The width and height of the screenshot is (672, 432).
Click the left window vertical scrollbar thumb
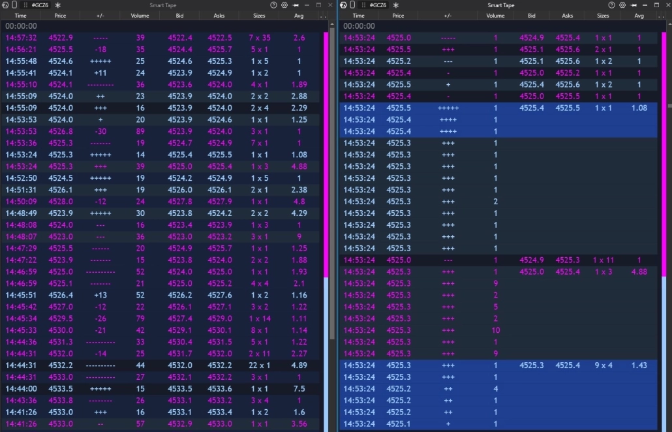tap(332, 184)
